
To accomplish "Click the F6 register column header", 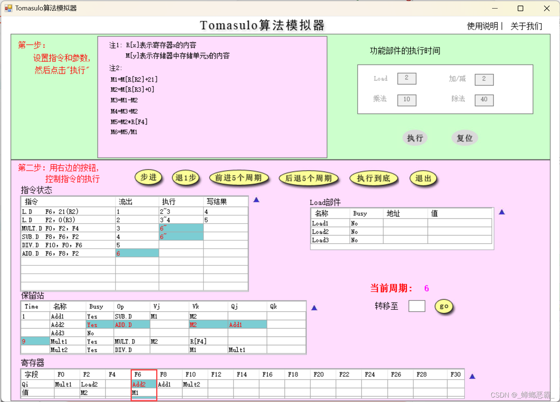I will [144, 375].
